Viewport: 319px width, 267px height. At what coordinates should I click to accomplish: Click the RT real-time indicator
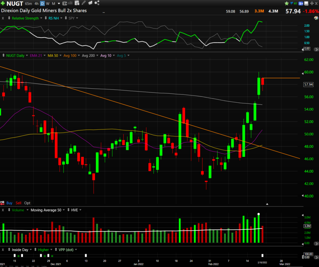tap(295, 4)
